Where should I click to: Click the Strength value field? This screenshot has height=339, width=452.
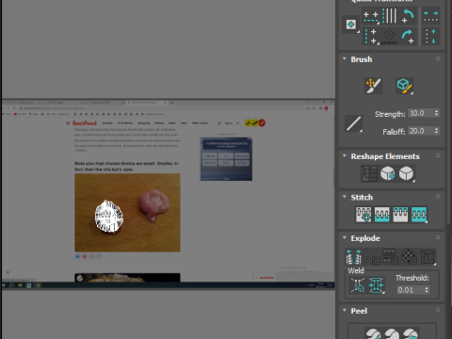[421, 113]
